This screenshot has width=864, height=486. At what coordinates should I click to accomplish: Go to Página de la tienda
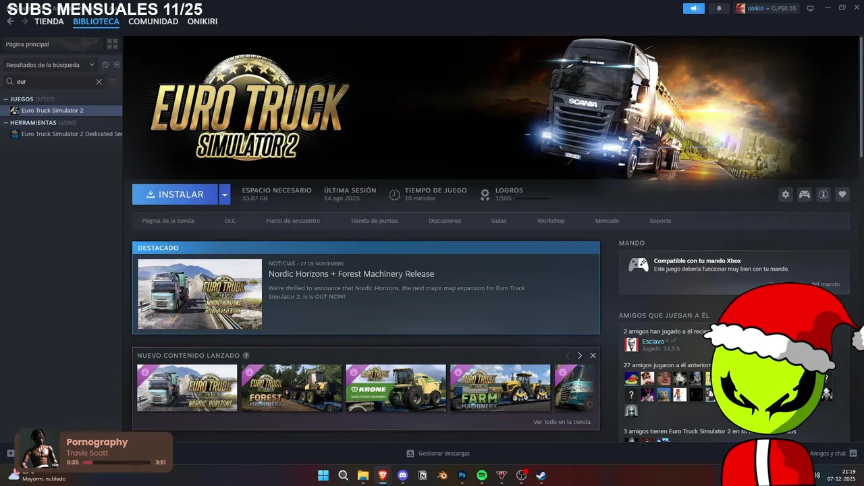168,221
